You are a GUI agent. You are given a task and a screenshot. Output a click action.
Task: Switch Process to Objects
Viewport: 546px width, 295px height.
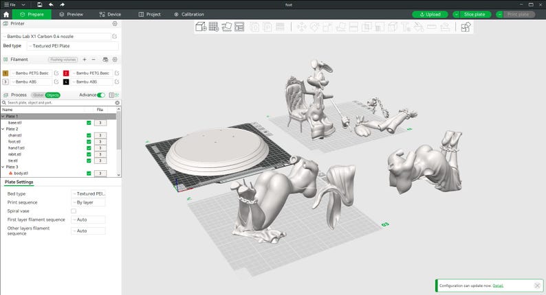point(52,95)
